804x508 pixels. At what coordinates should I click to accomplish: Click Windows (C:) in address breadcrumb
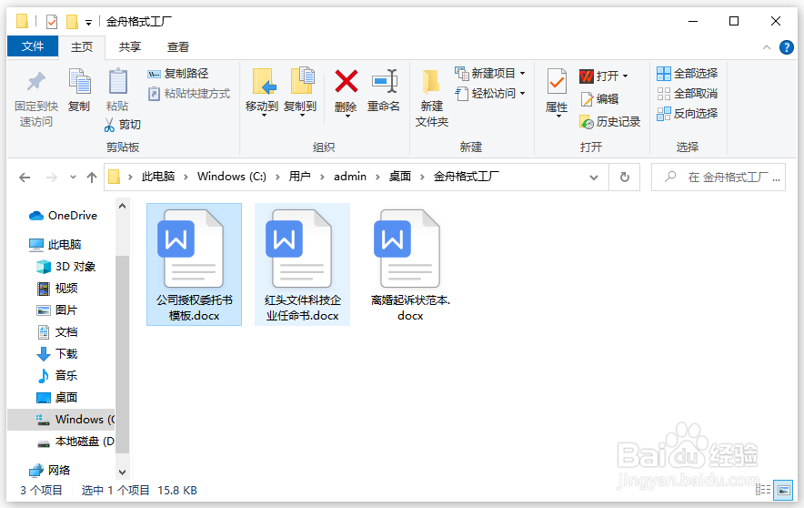pyautogui.click(x=232, y=177)
